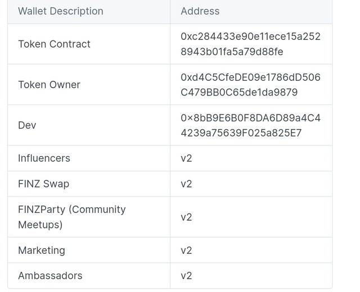Click the v2 value for Ambassadors
Viewport: 360px width, 292px height.
tap(186, 276)
